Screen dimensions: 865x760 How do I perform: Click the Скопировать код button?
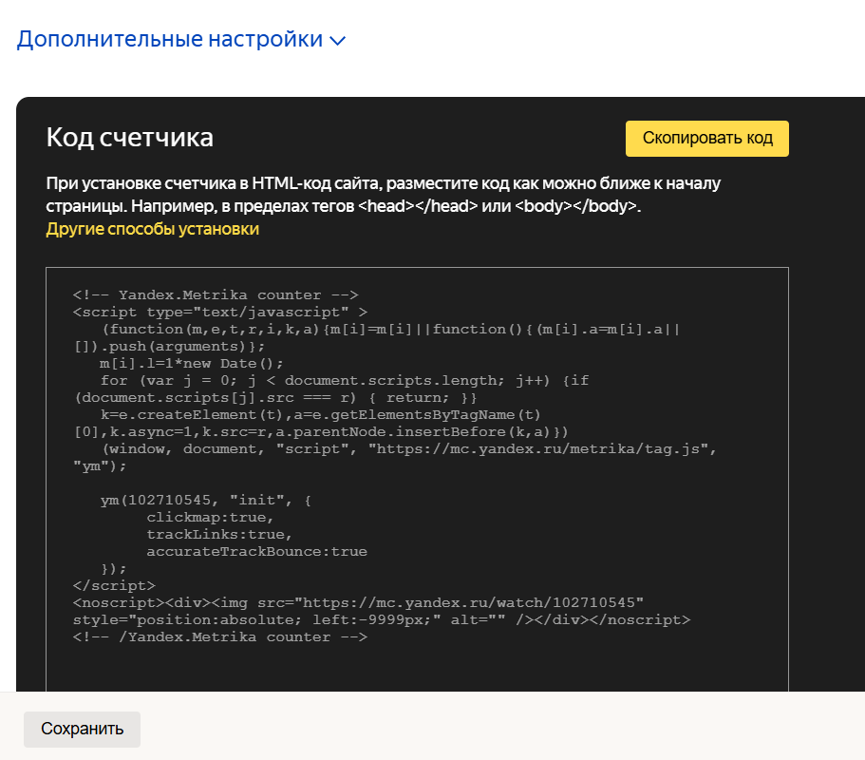706,138
